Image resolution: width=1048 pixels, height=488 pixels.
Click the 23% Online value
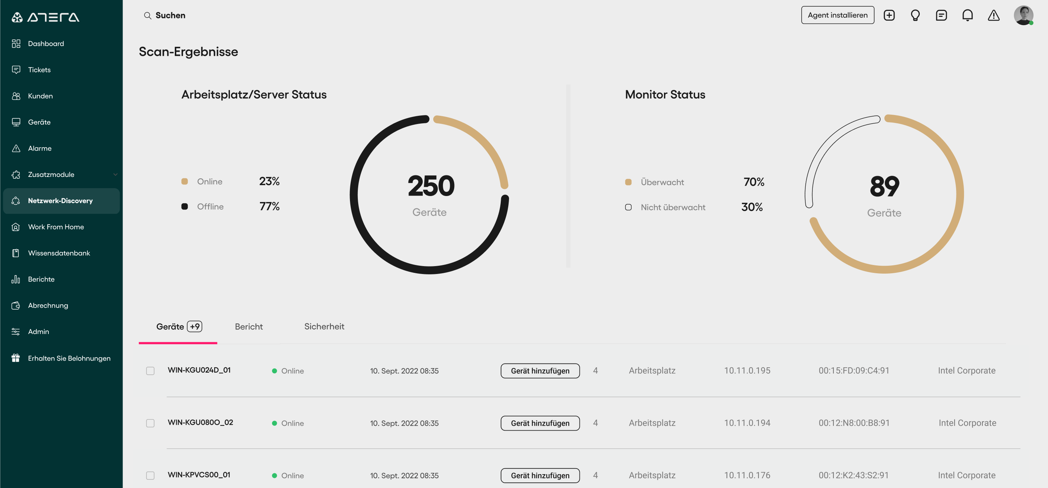point(269,181)
